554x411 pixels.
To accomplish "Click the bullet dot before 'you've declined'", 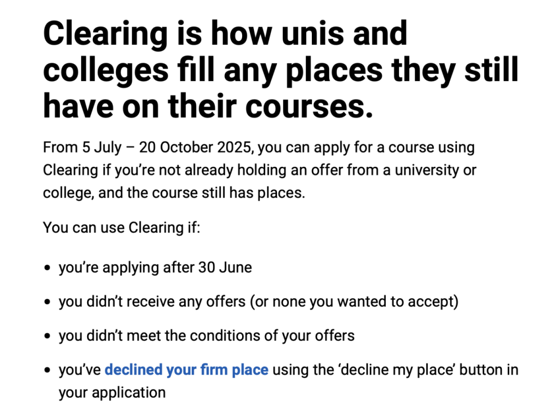I will 47,370.
